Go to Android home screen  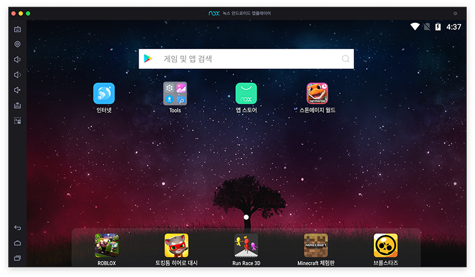pos(18,243)
